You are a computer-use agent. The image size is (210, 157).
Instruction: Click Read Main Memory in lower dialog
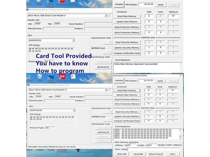127,90
